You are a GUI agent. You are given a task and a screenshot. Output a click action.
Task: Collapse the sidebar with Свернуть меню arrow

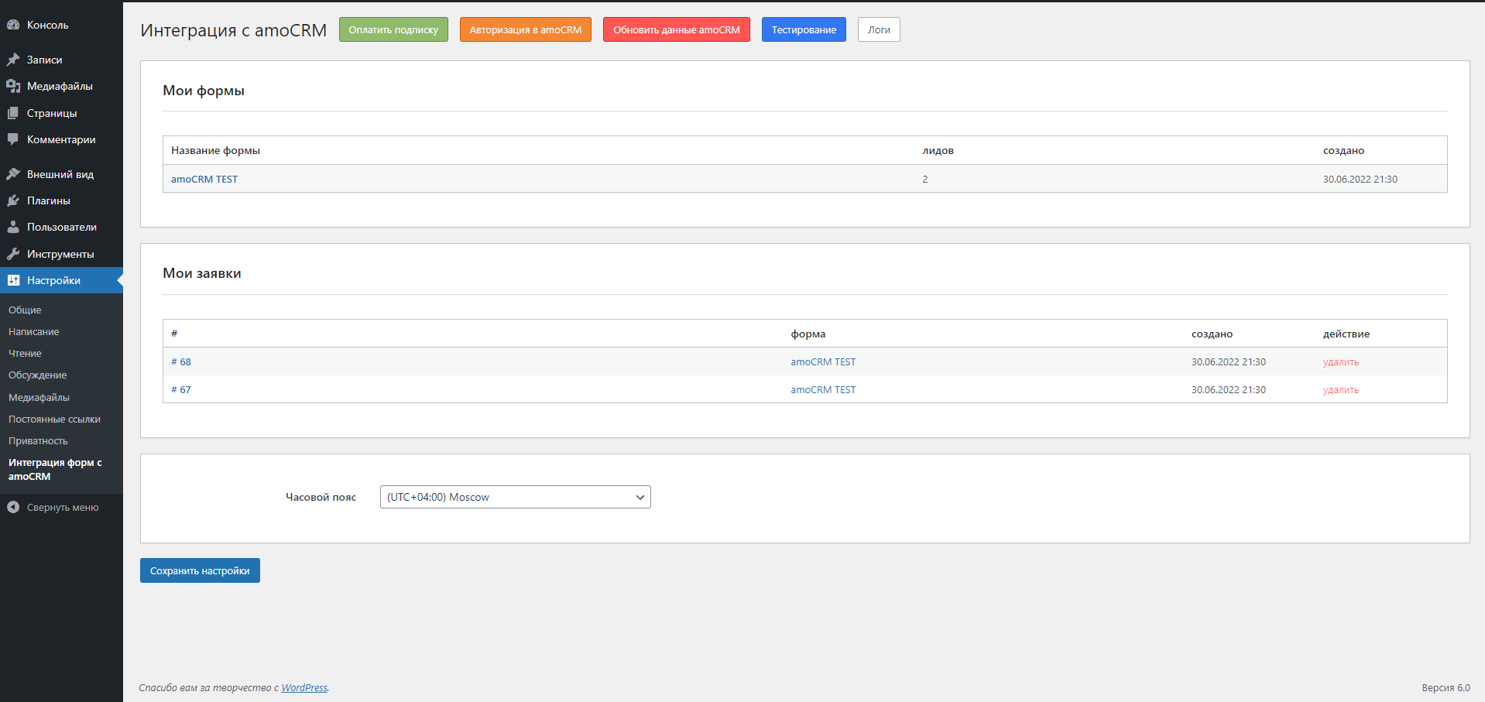[x=13, y=507]
